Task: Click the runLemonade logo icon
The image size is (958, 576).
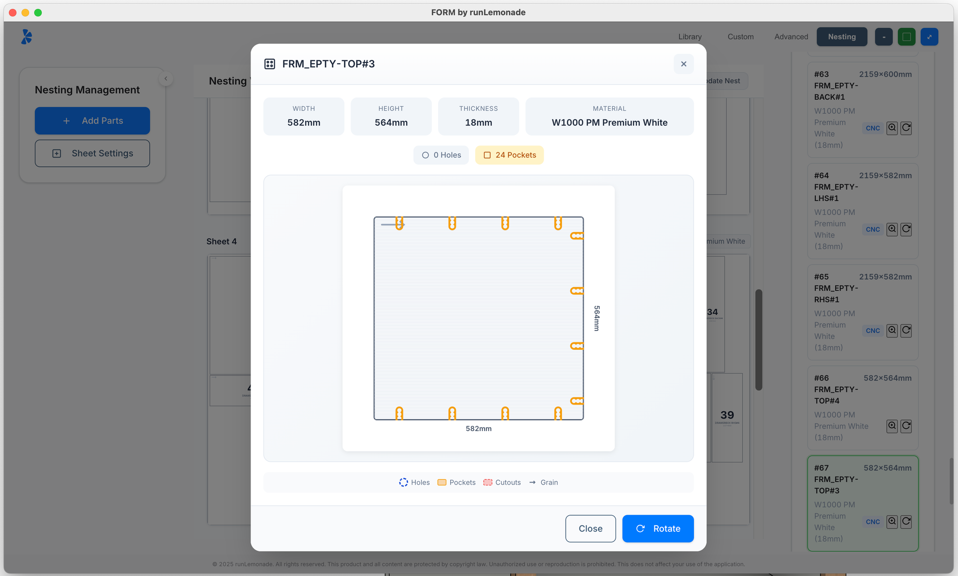Action: (27, 37)
